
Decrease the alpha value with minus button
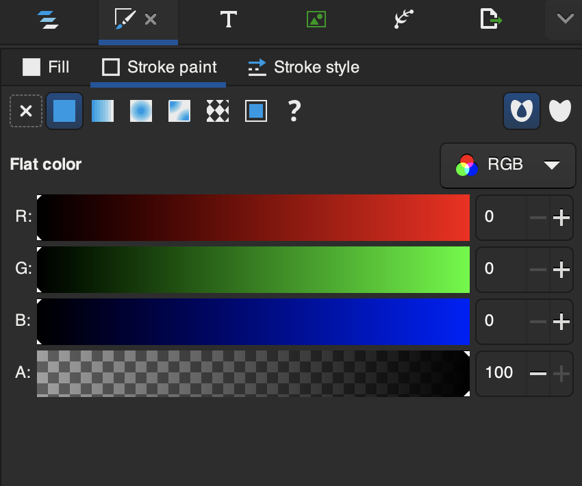pos(538,374)
